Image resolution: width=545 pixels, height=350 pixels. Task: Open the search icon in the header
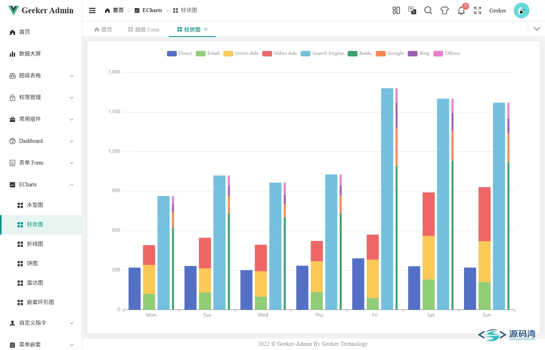[428, 10]
